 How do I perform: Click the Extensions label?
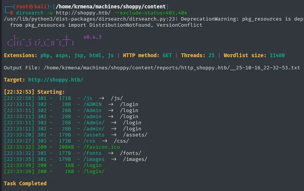click(20, 55)
